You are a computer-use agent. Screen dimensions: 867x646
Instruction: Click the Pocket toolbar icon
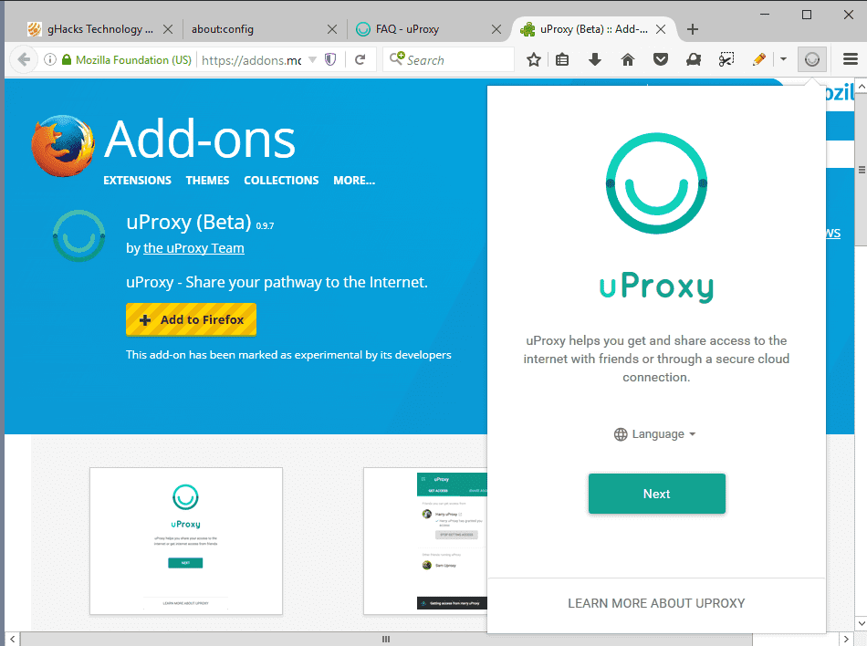[661, 59]
